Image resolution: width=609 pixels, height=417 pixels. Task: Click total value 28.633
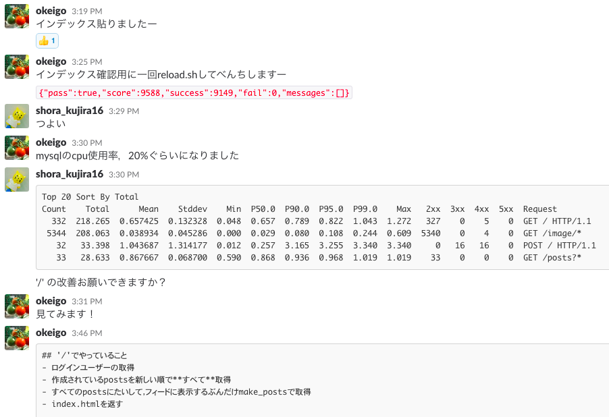(x=95, y=258)
